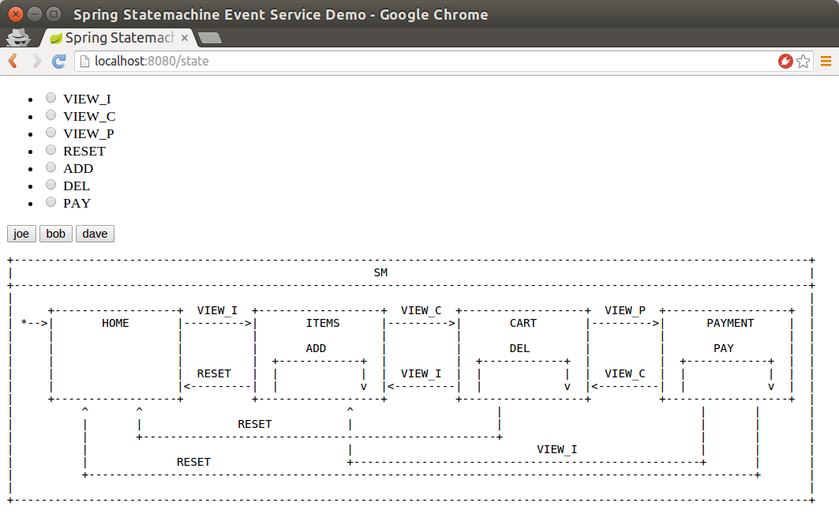Image resolution: width=839 pixels, height=525 pixels.
Task: Minimize the Chrome window
Action: (x=34, y=14)
